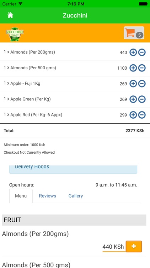This screenshot has height=268, width=150.
Task: Add another Apple Green (Per Kg)
Action: click(x=133, y=99)
